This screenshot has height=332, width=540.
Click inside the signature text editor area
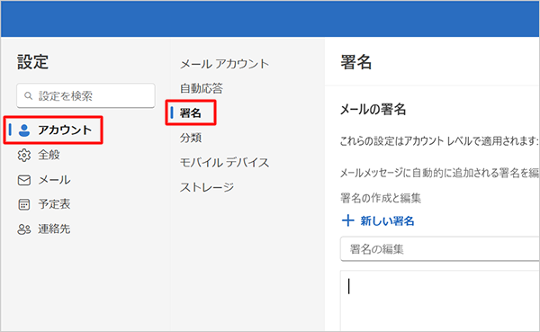440,301
